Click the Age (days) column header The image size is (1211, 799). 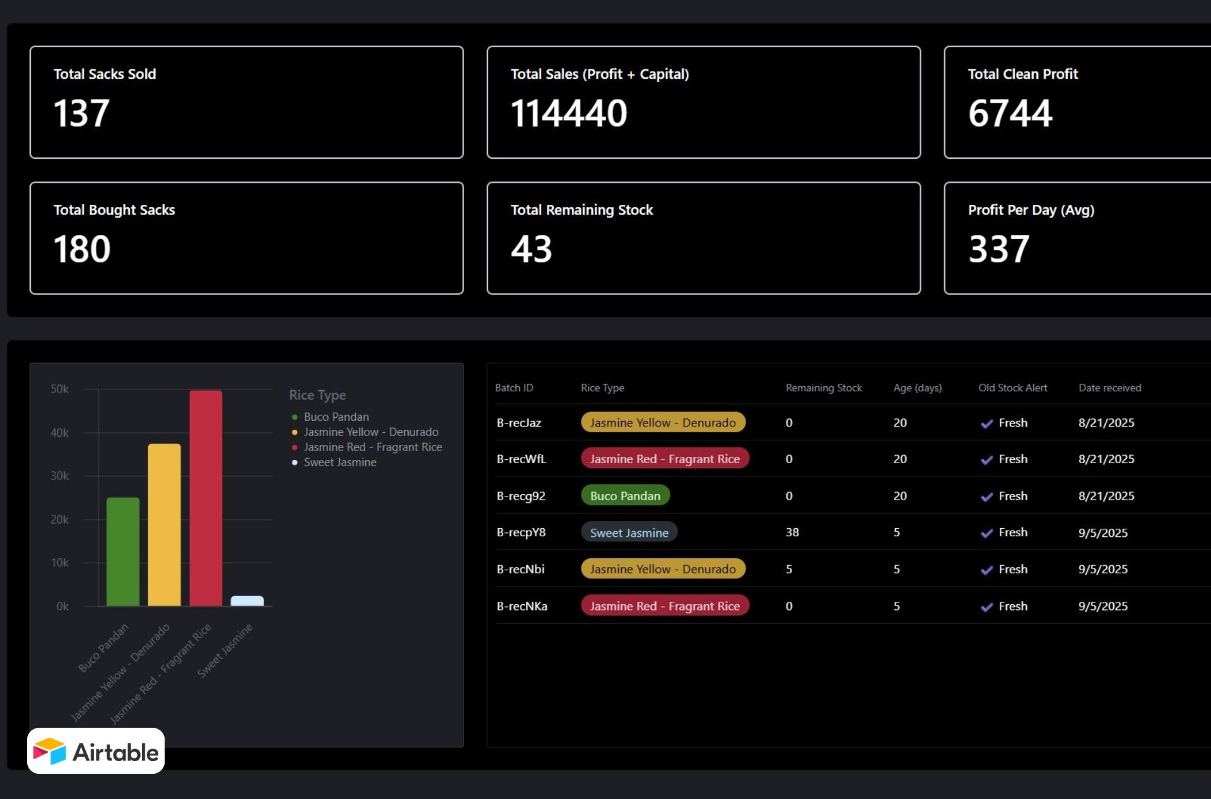pos(917,388)
